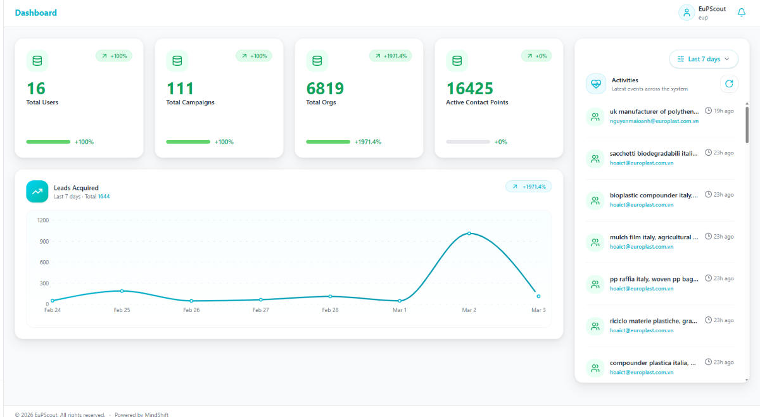Open nguyenmaioanh@europlast.com.vn email link
The image size is (760, 417).
[654, 121]
